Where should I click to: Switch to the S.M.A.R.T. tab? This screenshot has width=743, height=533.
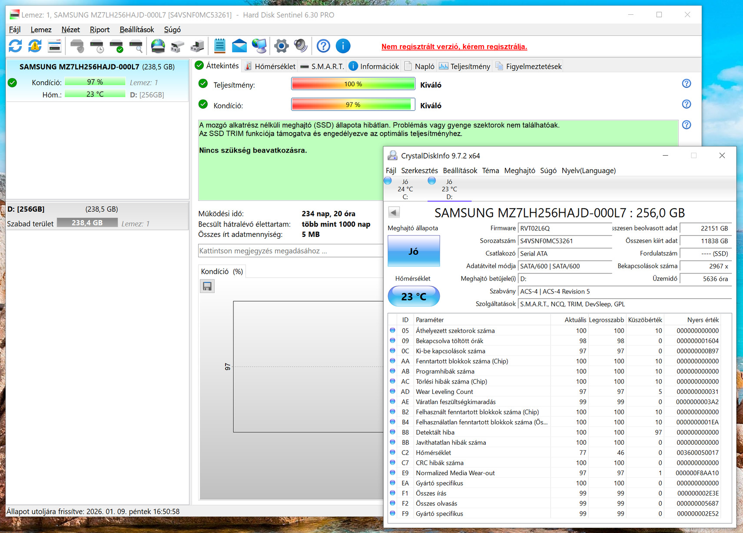point(322,67)
